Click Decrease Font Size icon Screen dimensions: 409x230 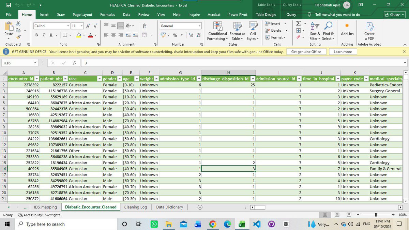click(96, 26)
